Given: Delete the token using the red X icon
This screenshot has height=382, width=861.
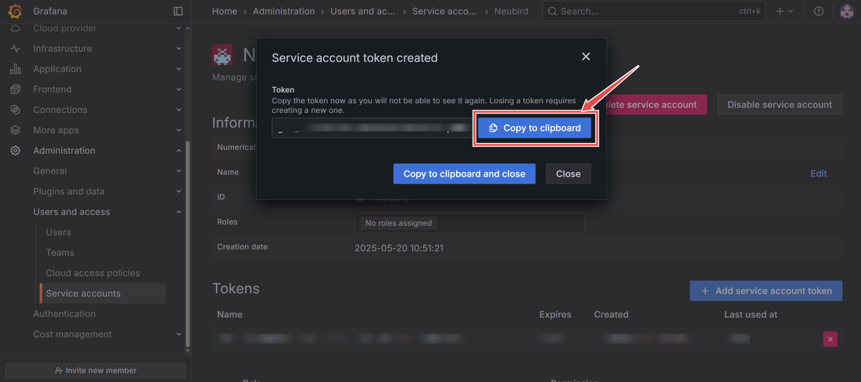Looking at the screenshot, I should [x=830, y=339].
